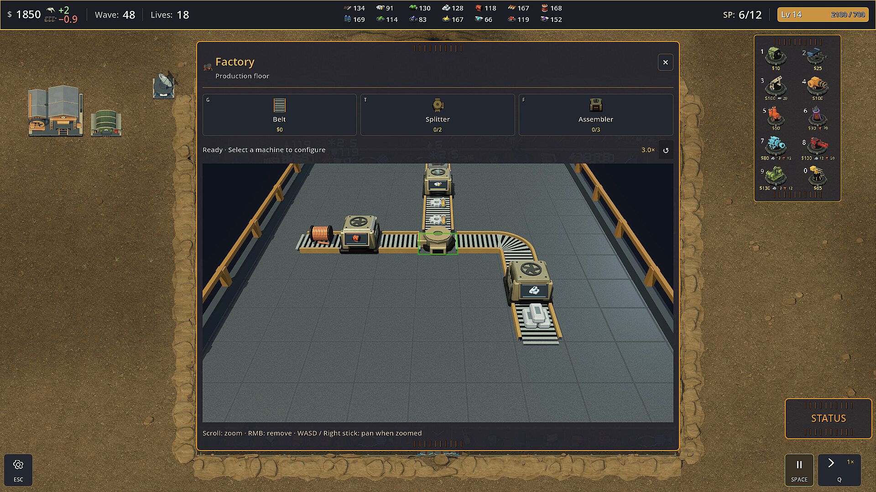Reset the factory view zoom
The height and width of the screenshot is (492, 876).
pos(666,150)
